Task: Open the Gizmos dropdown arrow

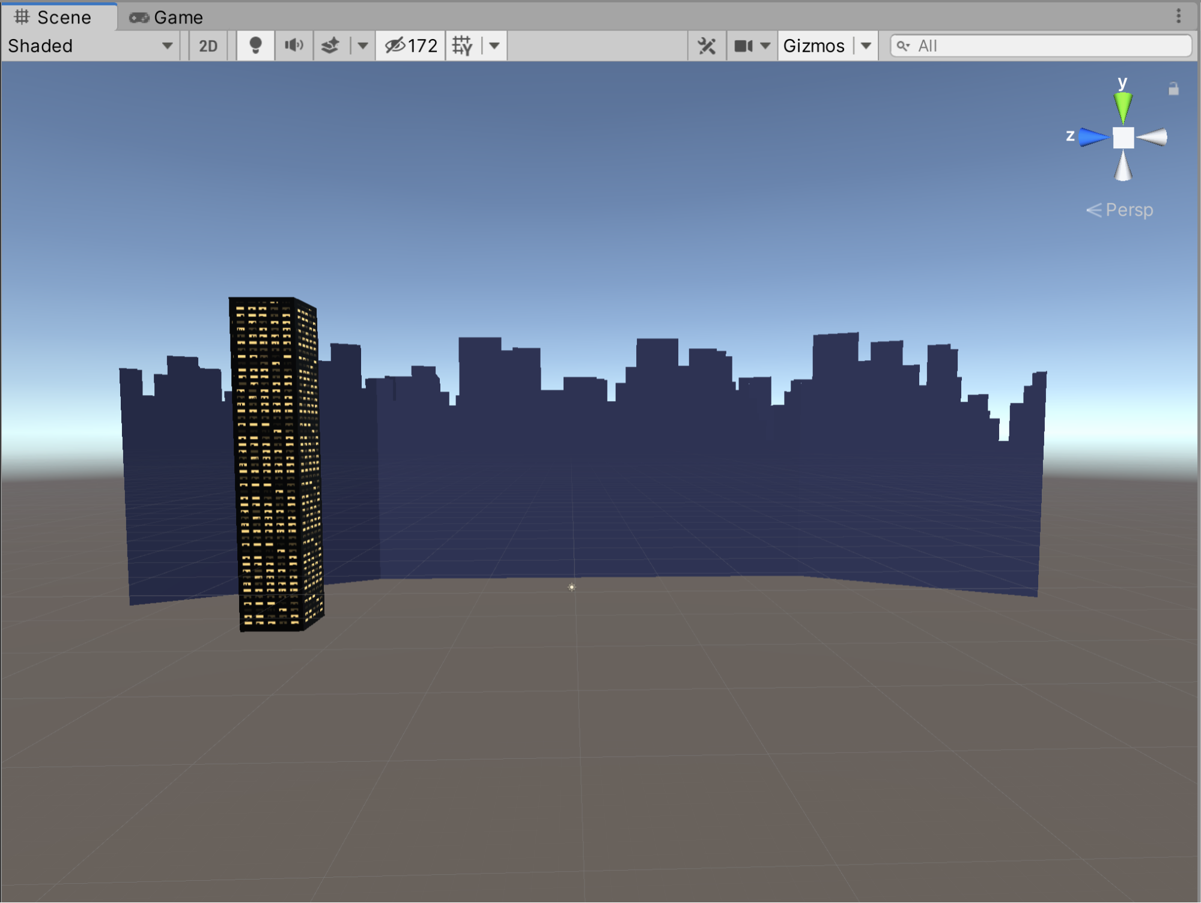Action: tap(866, 46)
